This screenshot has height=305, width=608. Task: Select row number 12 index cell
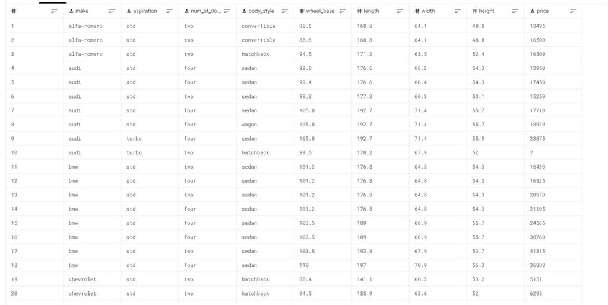[x=14, y=181]
